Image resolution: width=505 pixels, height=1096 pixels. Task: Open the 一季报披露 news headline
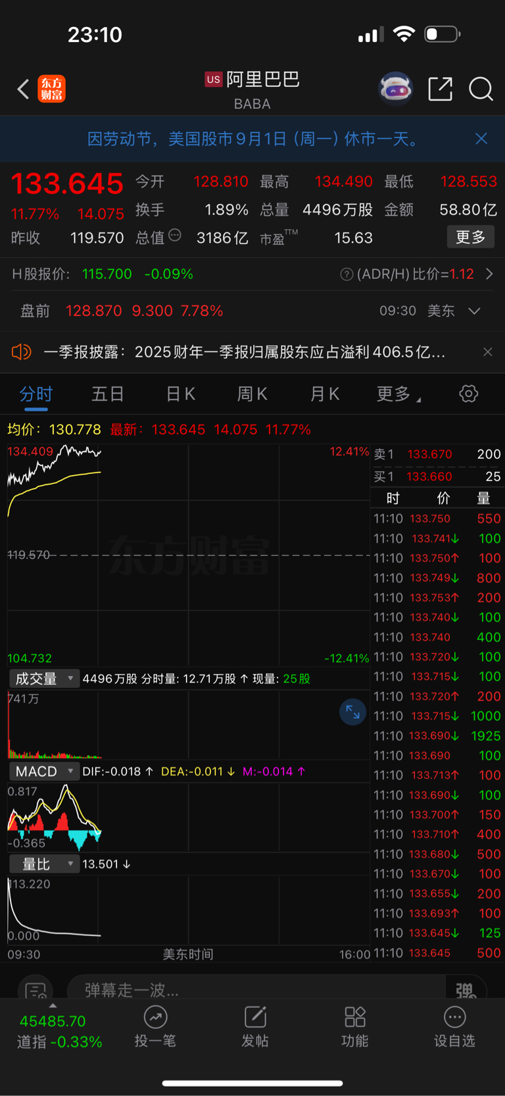coord(244,352)
